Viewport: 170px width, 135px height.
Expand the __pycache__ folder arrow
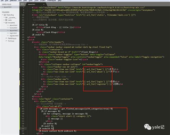pyautogui.click(x=4, y=18)
